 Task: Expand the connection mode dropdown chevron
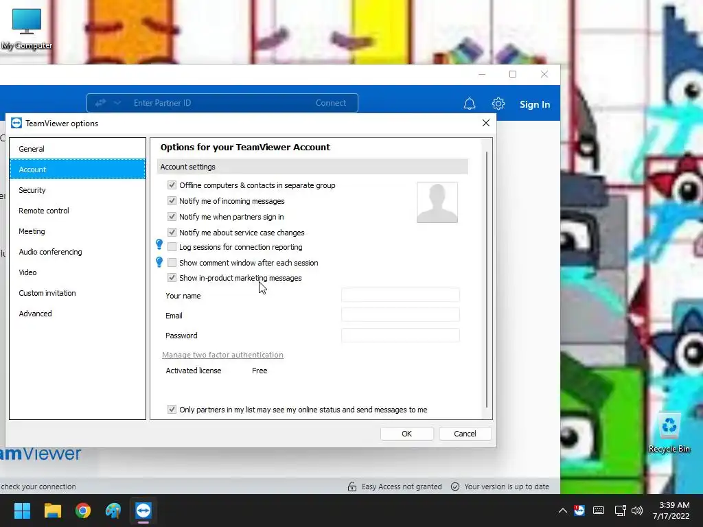click(117, 103)
